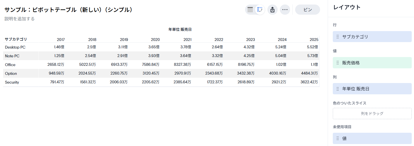Viewport: 414px width, 146px height.
Task: Select the pivot table view icon
Action: (x=260, y=10)
